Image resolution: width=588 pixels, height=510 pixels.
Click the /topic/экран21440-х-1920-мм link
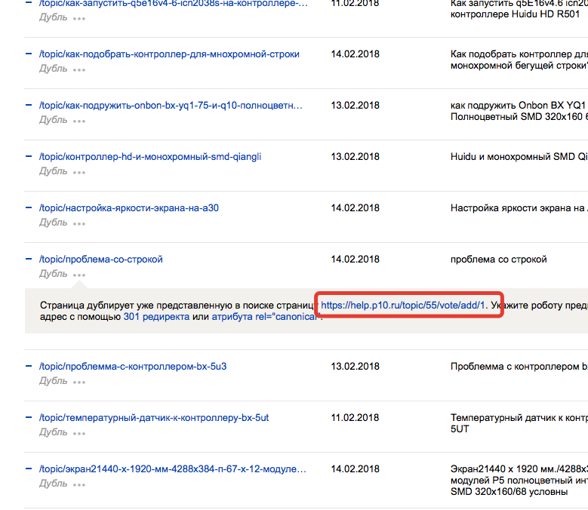click(172, 469)
